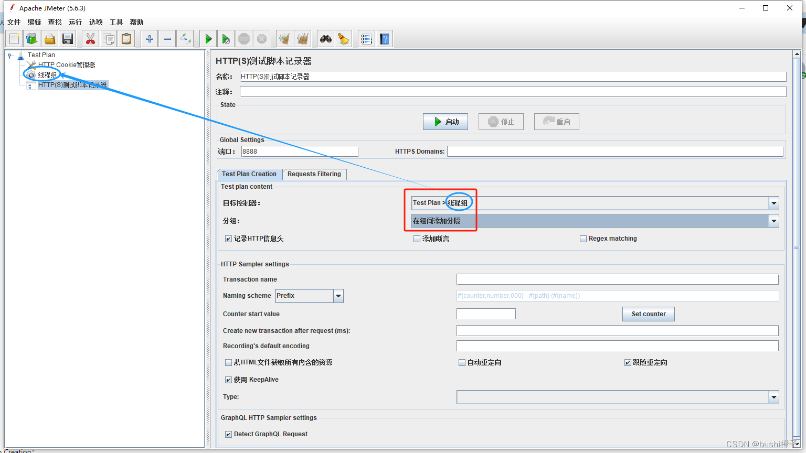Open the 运行 menu
The image size is (806, 453).
pos(75,22)
